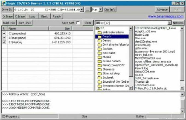The height and width of the screenshot is (120, 186).
Task: Click the Dagsta folder icon
Action: [100, 37]
